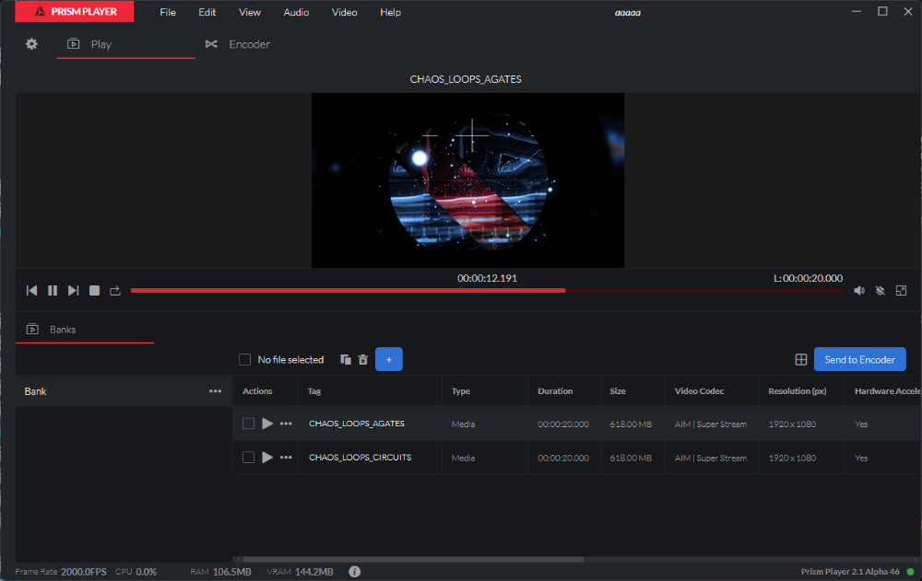Click the 00:00:12.191 current time display
Viewport: 922px width, 581px height.
(x=488, y=278)
